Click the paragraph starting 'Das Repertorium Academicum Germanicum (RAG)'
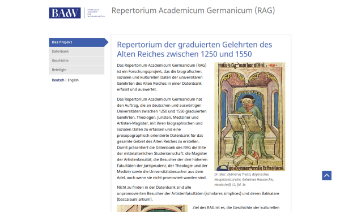This screenshot has height=212, width=340. point(161,77)
